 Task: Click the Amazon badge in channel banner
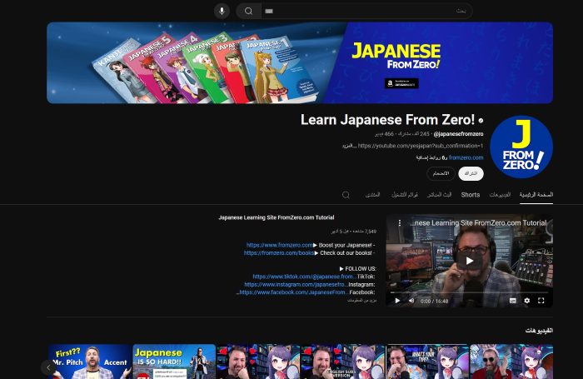pos(401,83)
